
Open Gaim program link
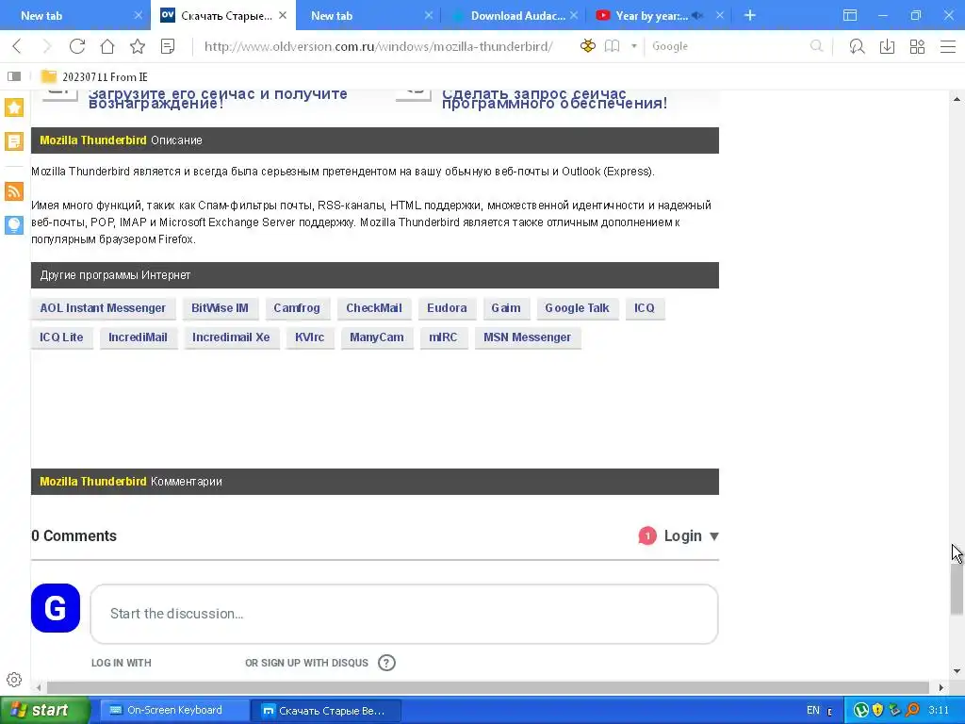[506, 308]
